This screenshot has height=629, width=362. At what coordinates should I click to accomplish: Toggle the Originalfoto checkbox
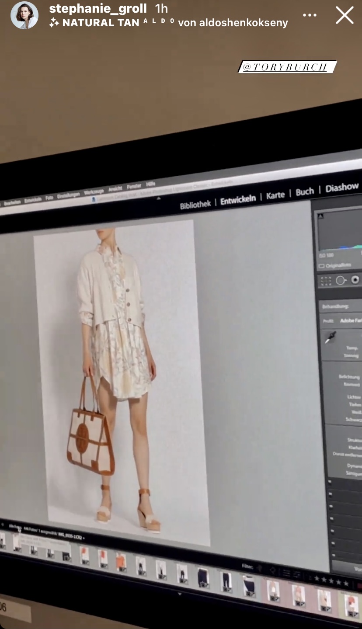(x=321, y=266)
